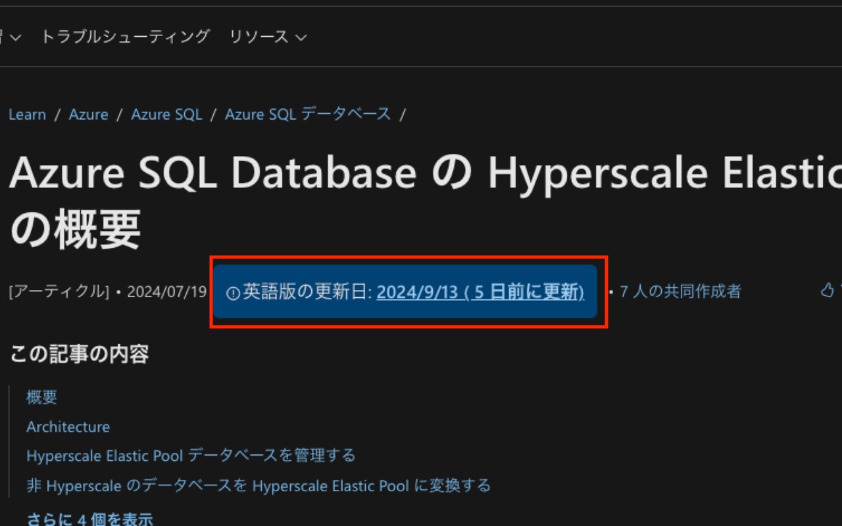The height and width of the screenshot is (526, 842).
Task: Open the トラブルシューティング menu item
Action: coord(125,36)
